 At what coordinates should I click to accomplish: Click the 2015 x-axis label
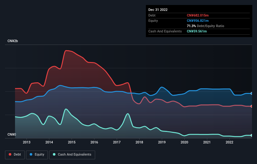(x=72, y=142)
